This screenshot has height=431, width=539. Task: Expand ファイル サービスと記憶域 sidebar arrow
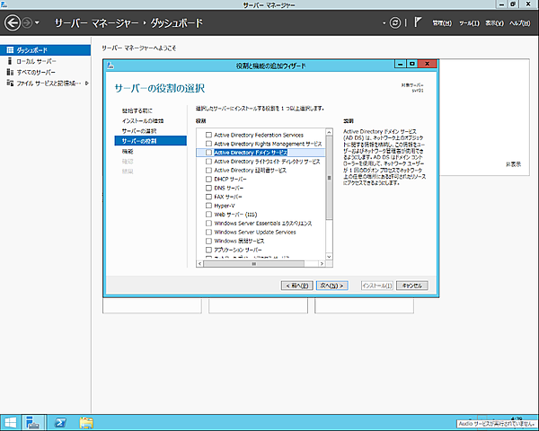(86, 83)
